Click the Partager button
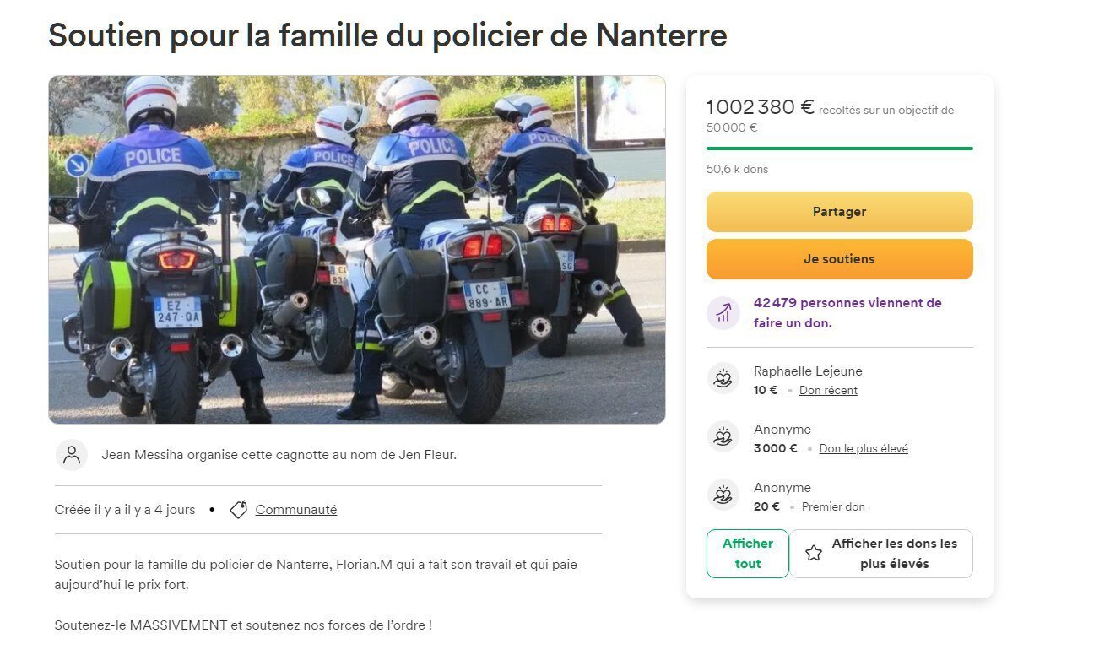Viewport: 1110px width, 655px height. pos(840,212)
